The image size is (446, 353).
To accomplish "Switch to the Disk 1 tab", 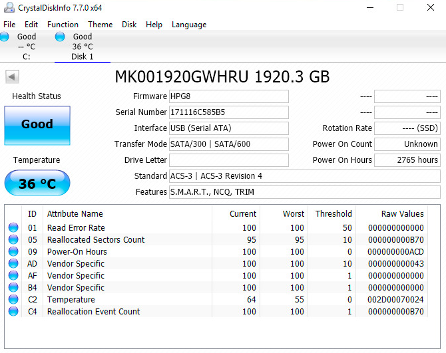I will [x=83, y=47].
